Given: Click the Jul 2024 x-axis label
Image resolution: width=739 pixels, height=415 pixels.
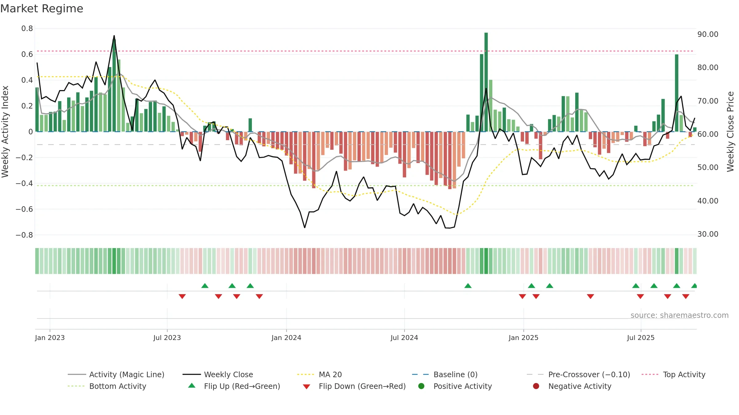Looking at the screenshot, I should tap(404, 338).
